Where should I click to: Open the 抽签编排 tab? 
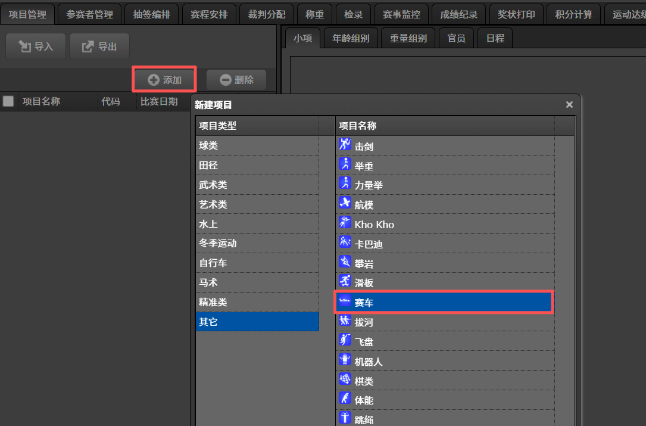[x=152, y=14]
